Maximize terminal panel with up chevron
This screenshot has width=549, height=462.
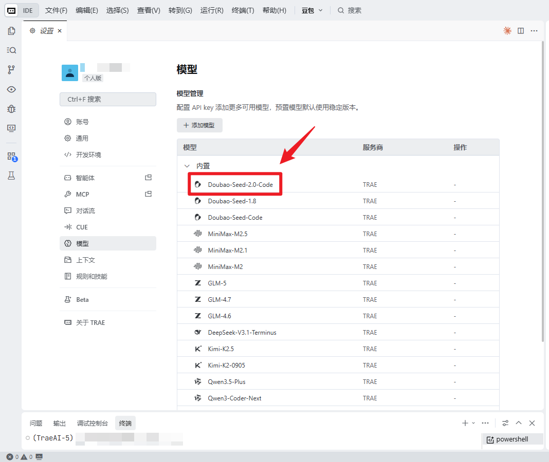point(519,423)
